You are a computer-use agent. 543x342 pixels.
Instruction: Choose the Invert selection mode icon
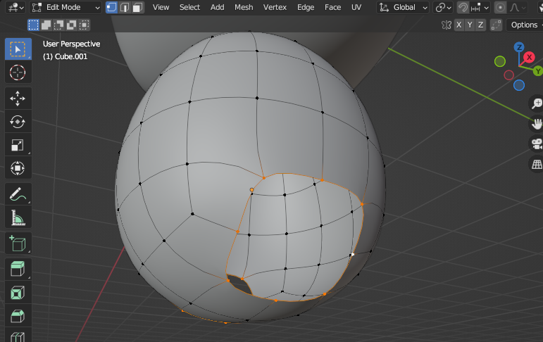72,25
